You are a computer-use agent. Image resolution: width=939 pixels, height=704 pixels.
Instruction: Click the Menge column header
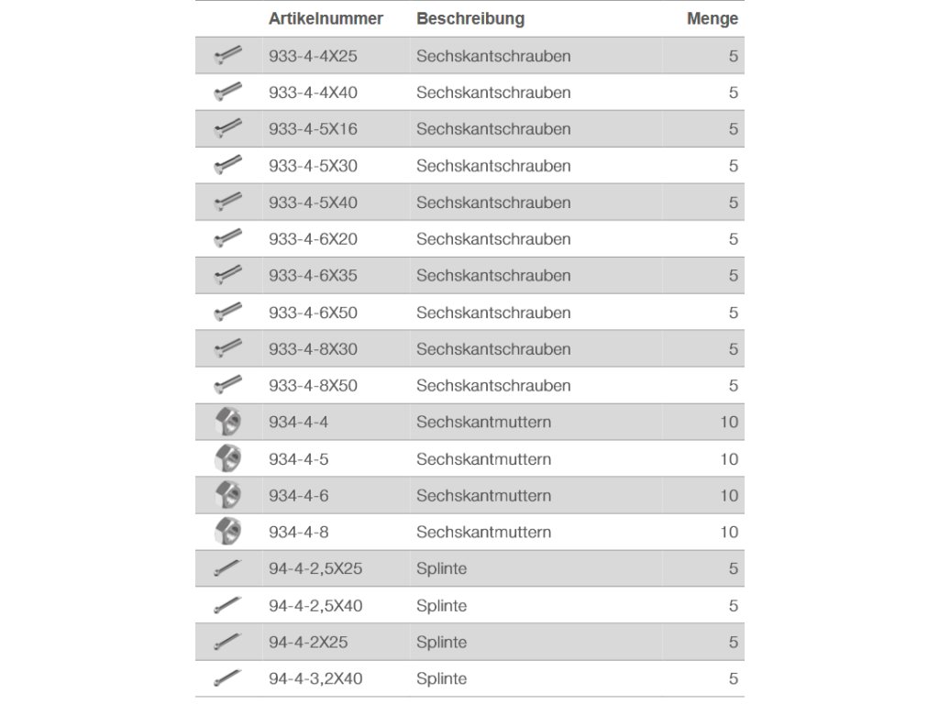pos(712,18)
